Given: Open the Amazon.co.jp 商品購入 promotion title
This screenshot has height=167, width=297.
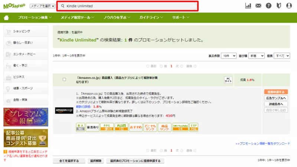Looking at the screenshot, I should click(x=117, y=80).
